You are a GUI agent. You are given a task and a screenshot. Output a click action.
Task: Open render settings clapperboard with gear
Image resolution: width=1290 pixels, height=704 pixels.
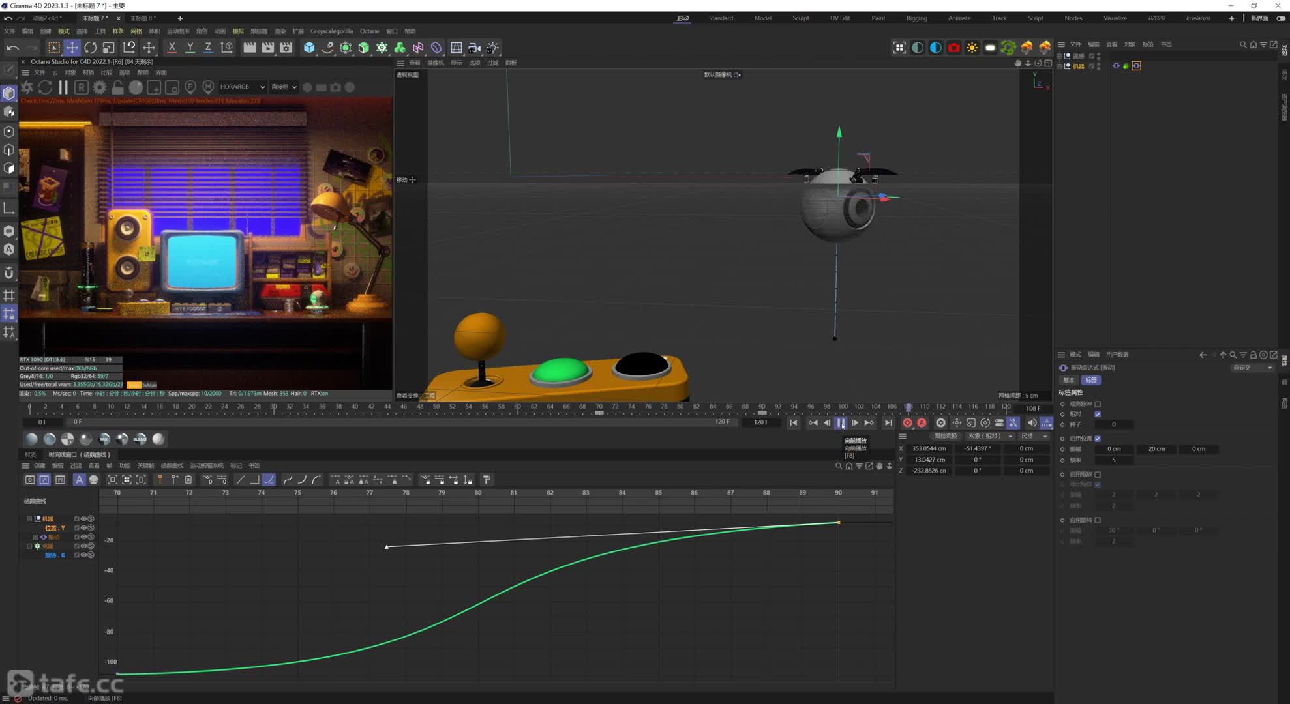coord(286,48)
